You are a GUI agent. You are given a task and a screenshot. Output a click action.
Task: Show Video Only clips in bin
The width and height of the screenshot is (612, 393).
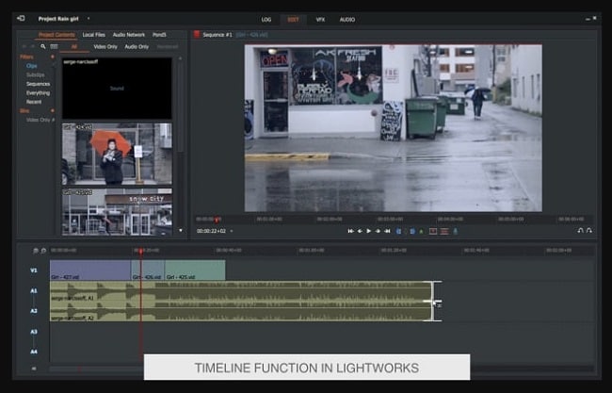[x=106, y=46]
